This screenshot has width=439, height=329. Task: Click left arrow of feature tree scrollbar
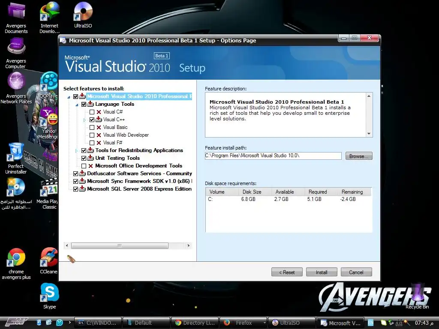point(66,245)
